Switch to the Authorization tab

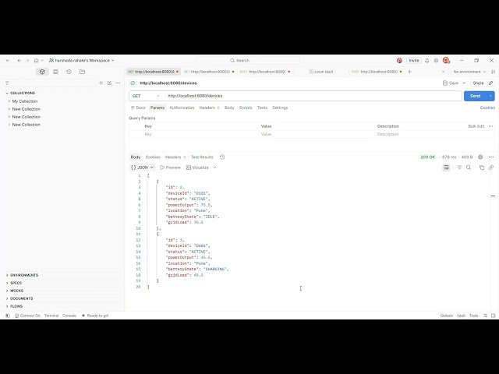click(x=182, y=108)
